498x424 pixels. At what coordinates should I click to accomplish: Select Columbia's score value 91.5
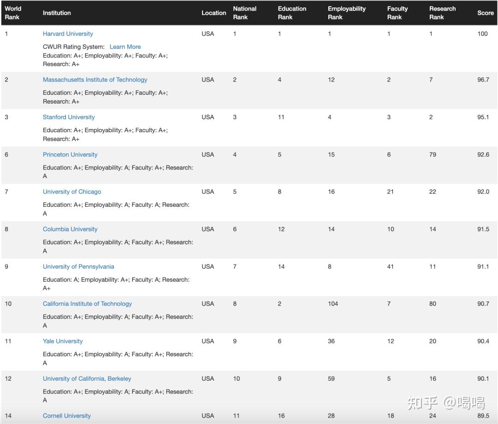tap(483, 229)
